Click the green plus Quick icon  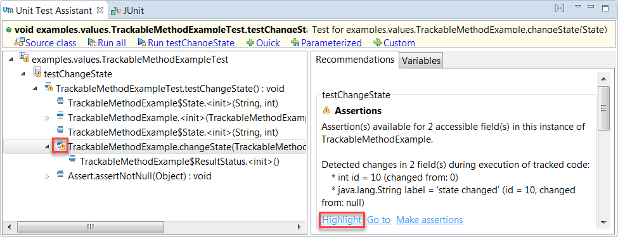[250, 42]
